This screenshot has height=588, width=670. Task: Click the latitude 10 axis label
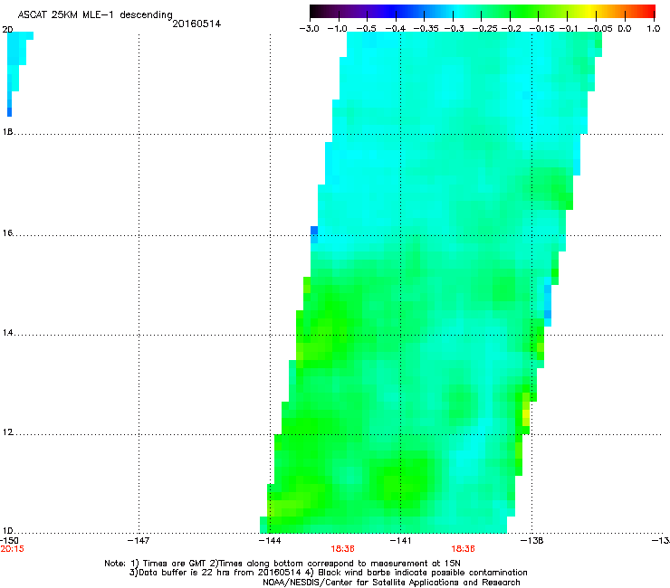pos(7,531)
